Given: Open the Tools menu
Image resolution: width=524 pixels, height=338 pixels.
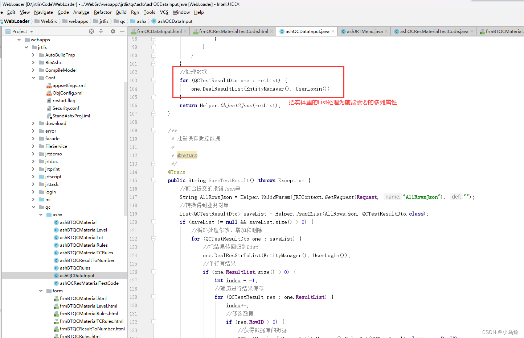Looking at the screenshot, I should point(149,12).
